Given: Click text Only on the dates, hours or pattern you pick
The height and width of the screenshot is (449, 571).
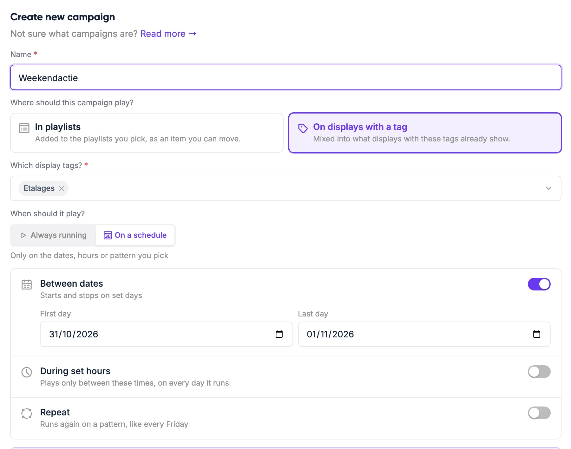Looking at the screenshot, I should [89, 256].
